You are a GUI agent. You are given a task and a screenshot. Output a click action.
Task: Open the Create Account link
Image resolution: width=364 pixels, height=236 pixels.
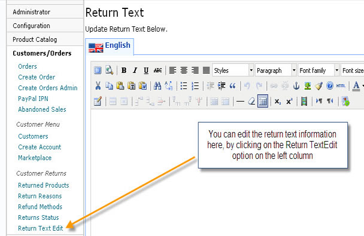click(x=40, y=147)
